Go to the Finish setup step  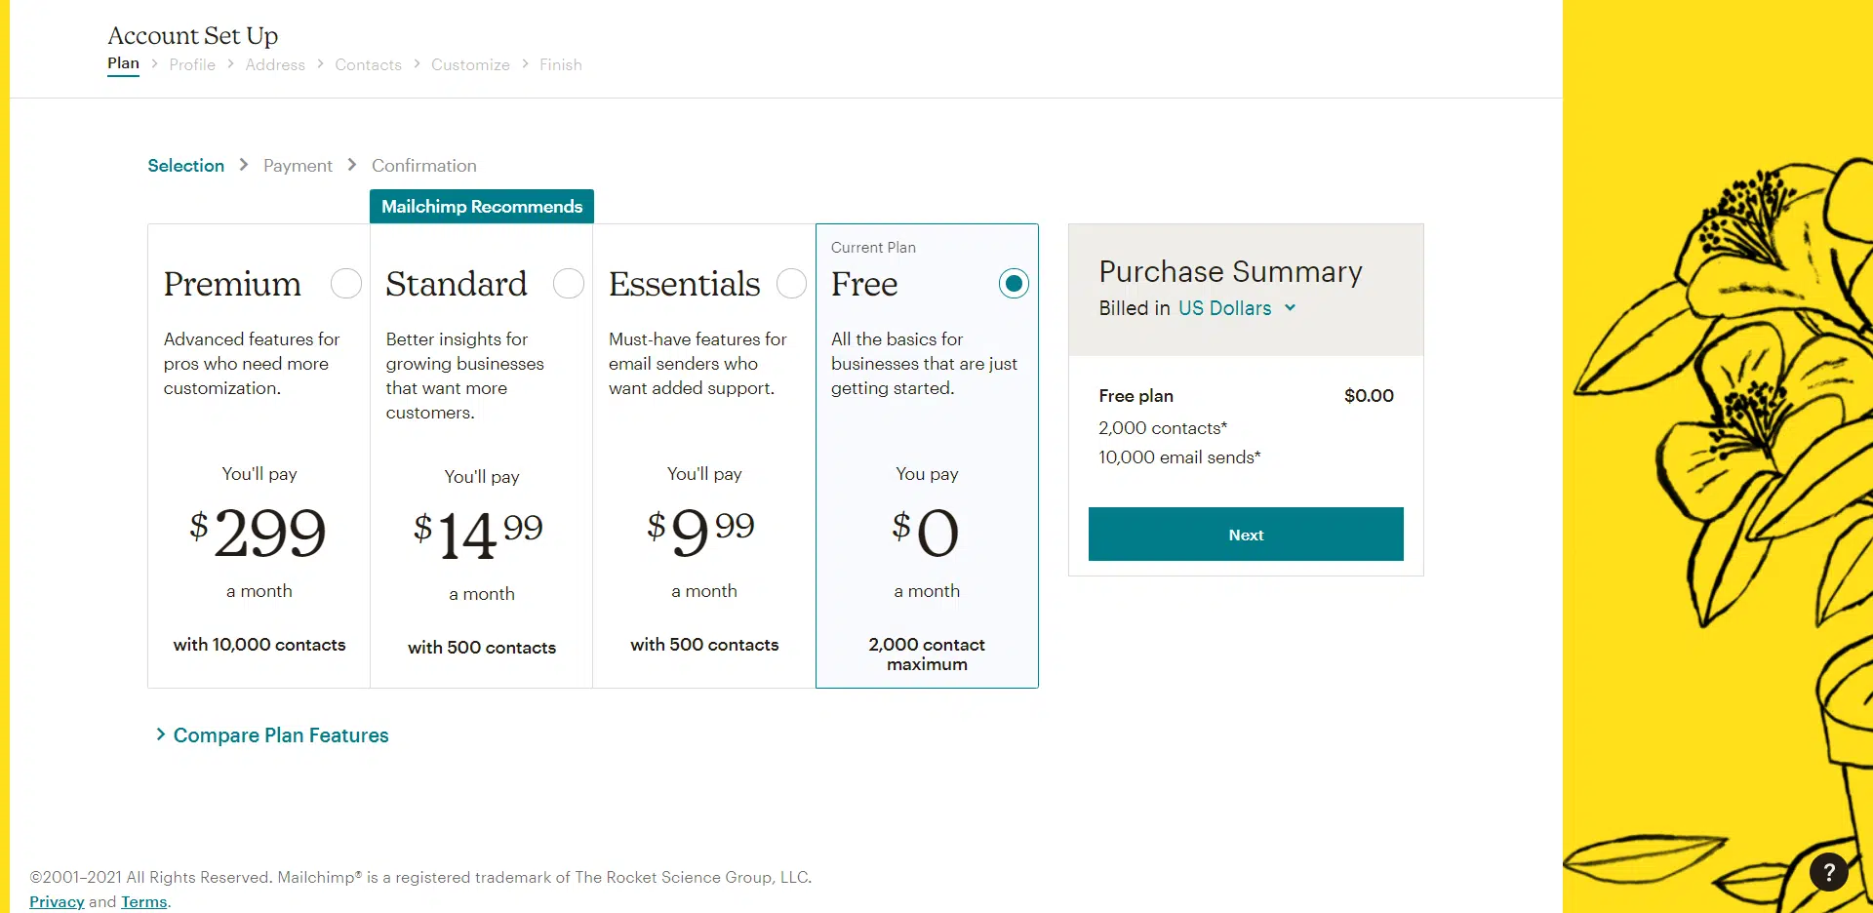[x=561, y=64]
